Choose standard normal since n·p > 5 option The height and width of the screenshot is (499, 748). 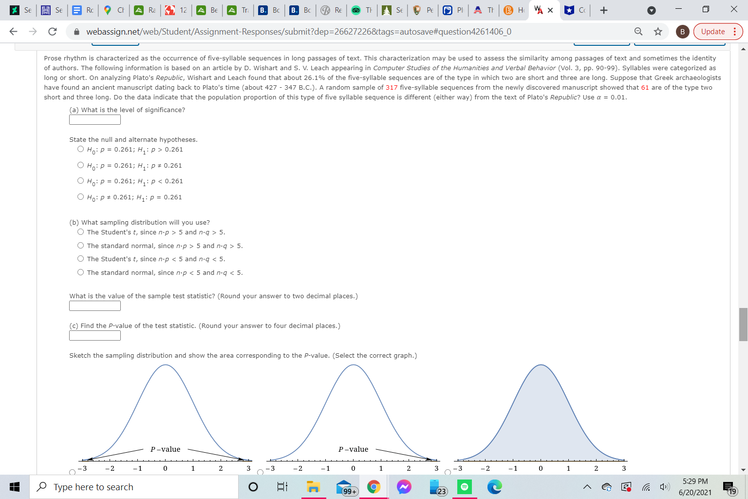[81, 246]
